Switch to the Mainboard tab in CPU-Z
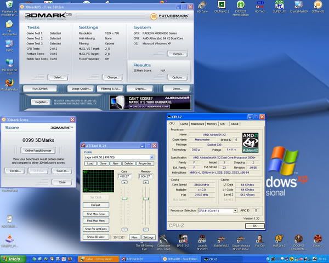The width and height of the screenshot is (329, 263). 197,124
